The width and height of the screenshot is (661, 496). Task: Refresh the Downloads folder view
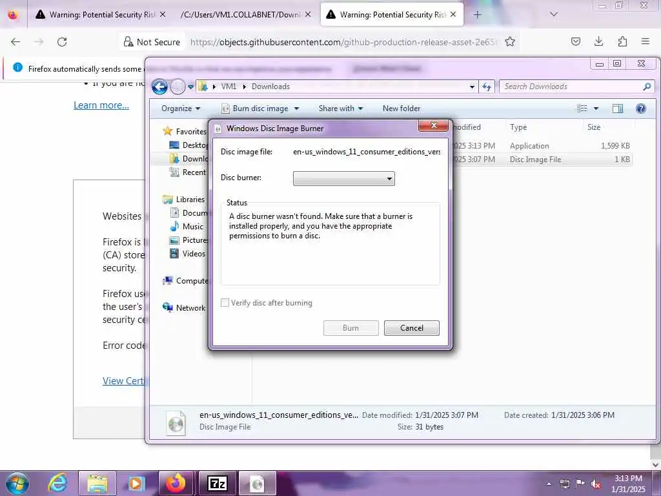[x=487, y=87]
